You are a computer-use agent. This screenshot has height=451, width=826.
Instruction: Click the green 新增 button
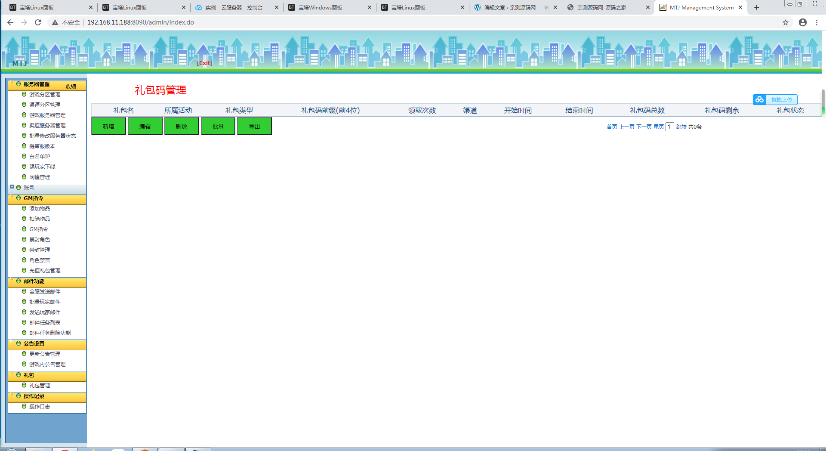pyautogui.click(x=108, y=127)
